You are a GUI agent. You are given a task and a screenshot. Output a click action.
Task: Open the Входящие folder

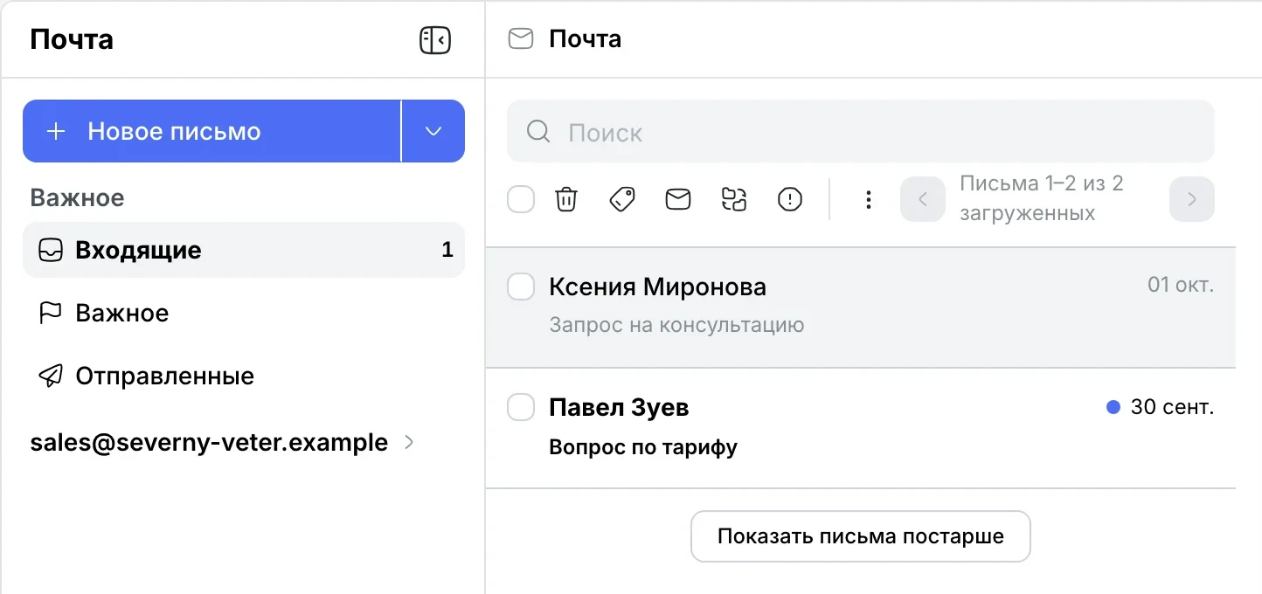tap(244, 250)
